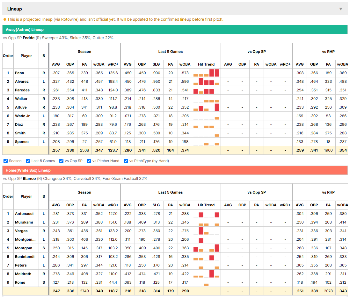Disable the vs Opp SP checkbox

(62, 161)
